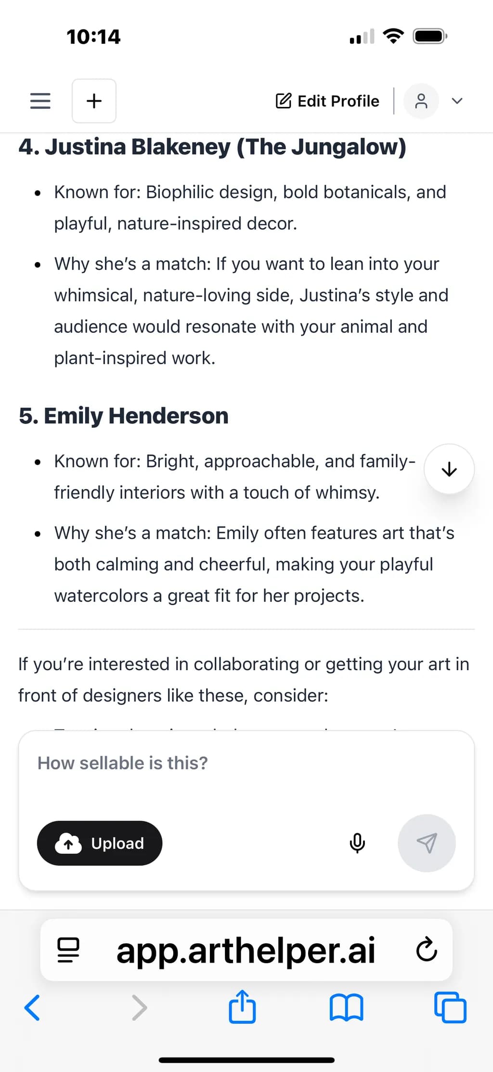Click the Upload button

100,843
